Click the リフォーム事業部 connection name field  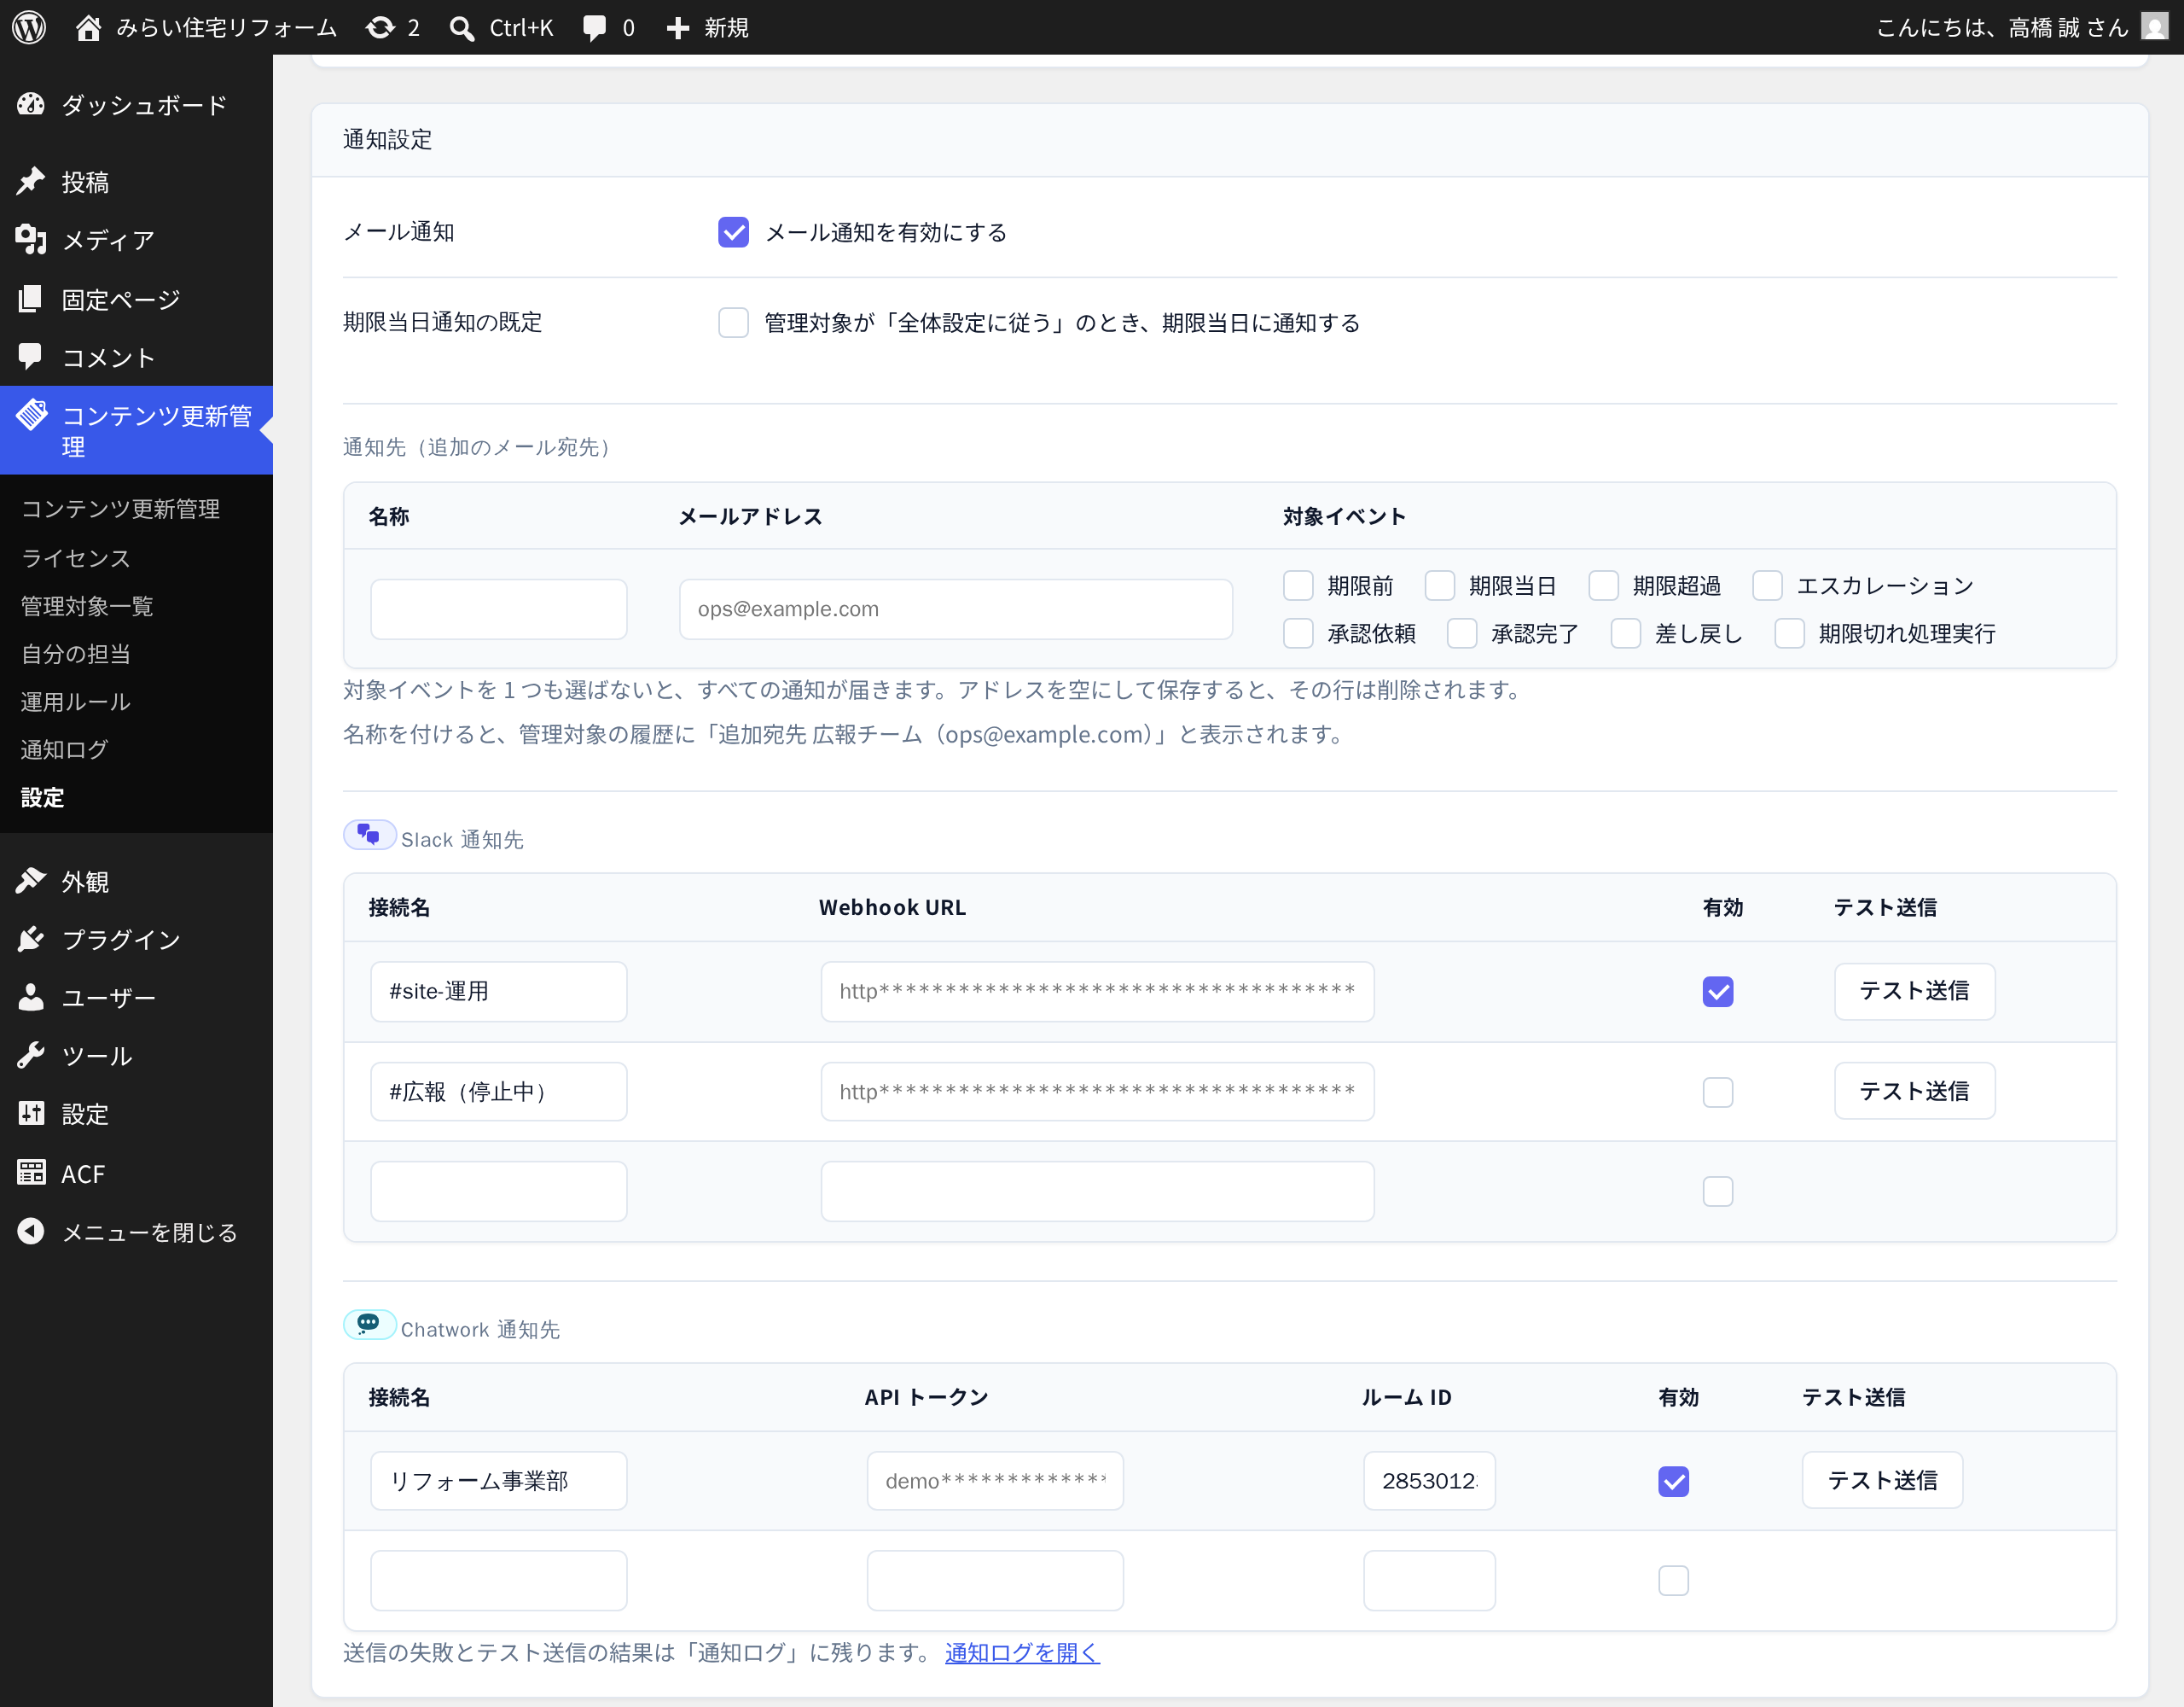(x=499, y=1481)
